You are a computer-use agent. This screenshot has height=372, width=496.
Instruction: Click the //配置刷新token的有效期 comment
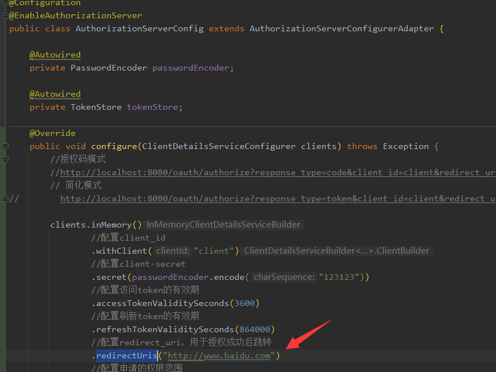(145, 316)
